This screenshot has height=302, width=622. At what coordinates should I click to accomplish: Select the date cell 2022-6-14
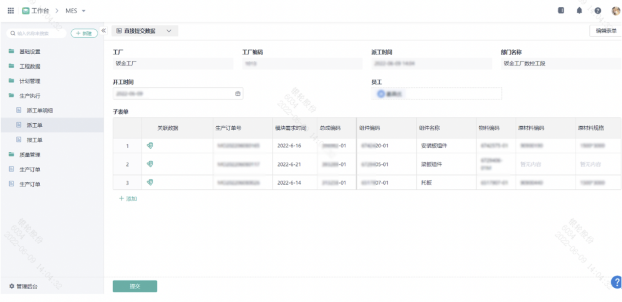[295, 183]
